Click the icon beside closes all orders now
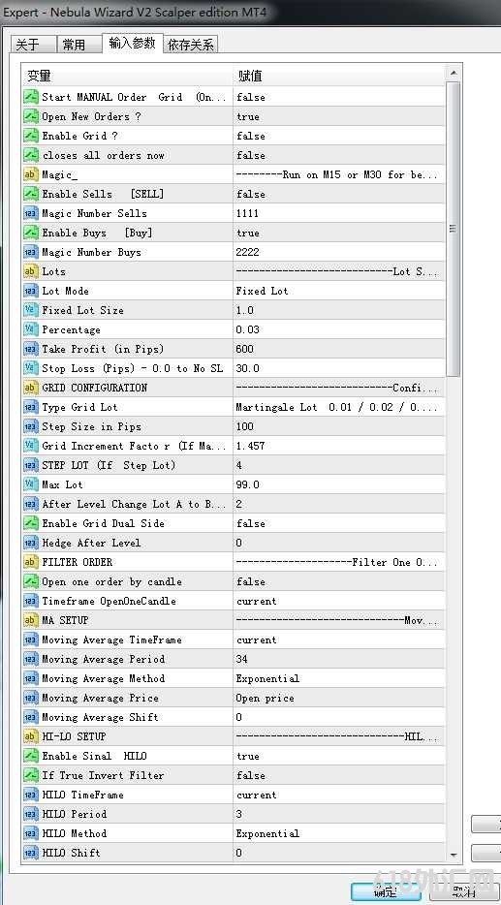This screenshot has width=501, height=905. [31, 155]
